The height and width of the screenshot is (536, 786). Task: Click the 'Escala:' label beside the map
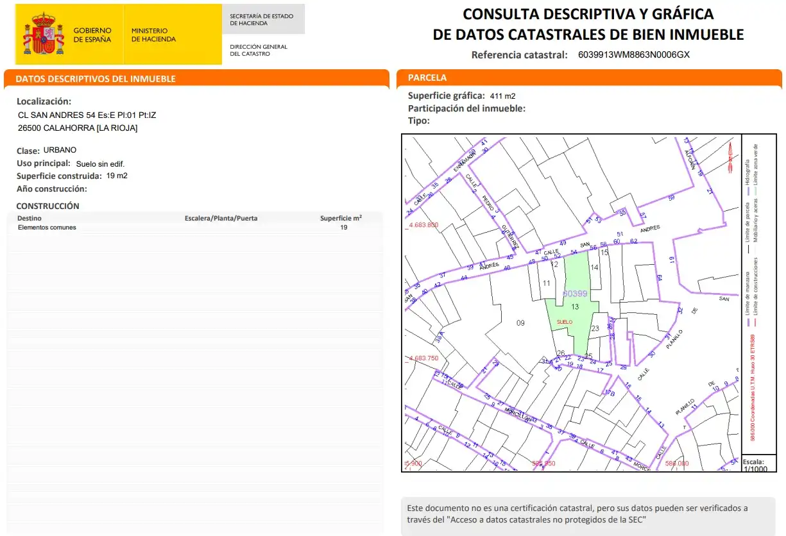[x=753, y=461]
